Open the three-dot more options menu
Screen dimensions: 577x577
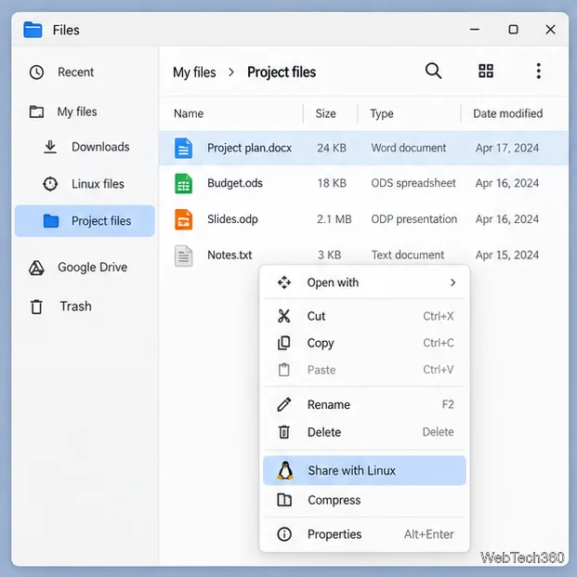pyautogui.click(x=538, y=71)
